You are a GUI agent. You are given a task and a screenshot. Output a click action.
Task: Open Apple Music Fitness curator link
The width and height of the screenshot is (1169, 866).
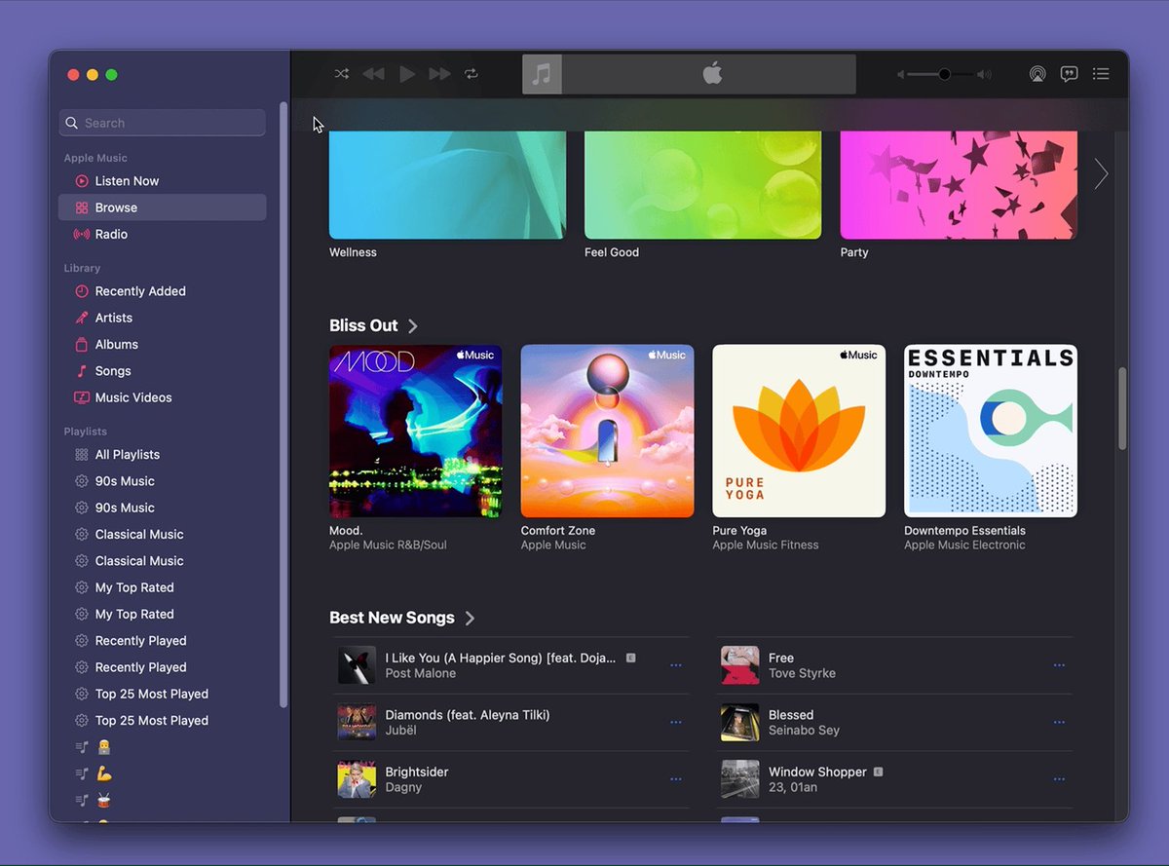[766, 546]
